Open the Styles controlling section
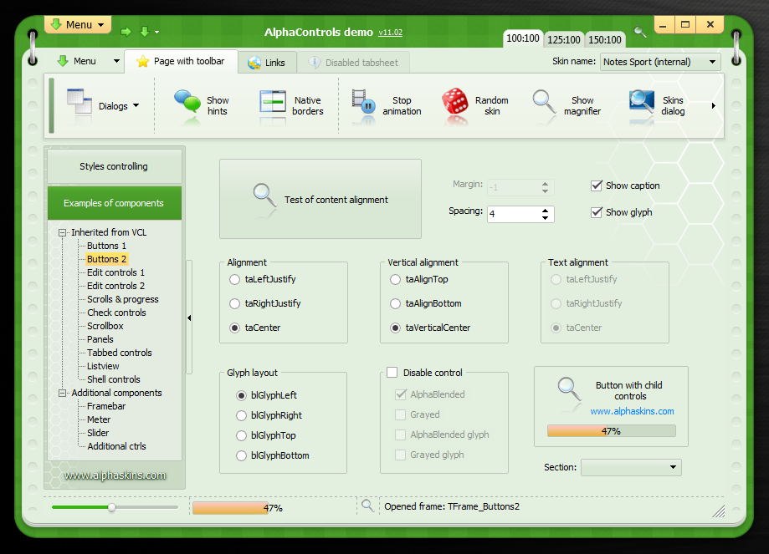The height and width of the screenshot is (554, 769). [114, 166]
